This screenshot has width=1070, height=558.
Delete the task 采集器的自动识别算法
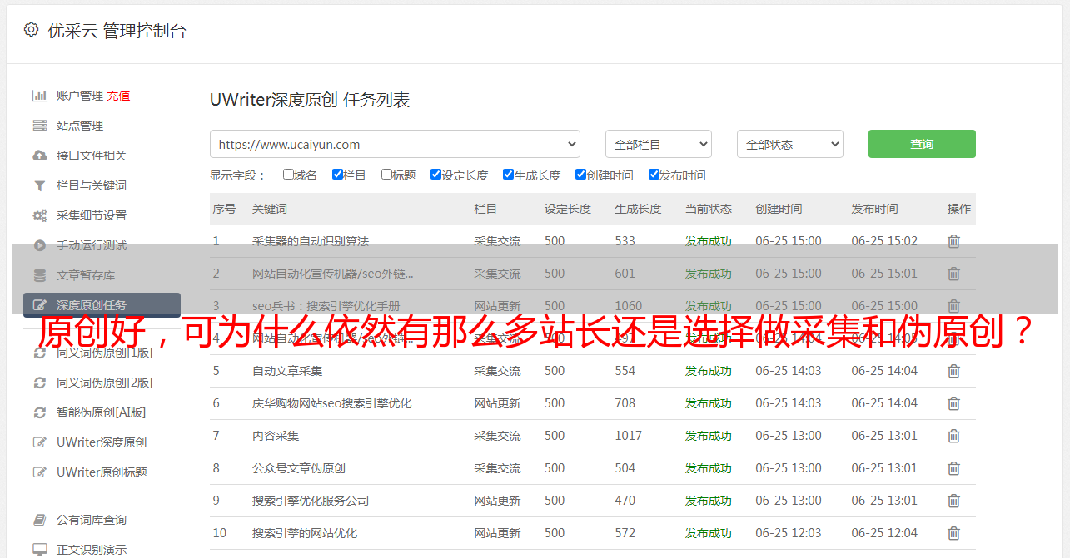click(953, 241)
